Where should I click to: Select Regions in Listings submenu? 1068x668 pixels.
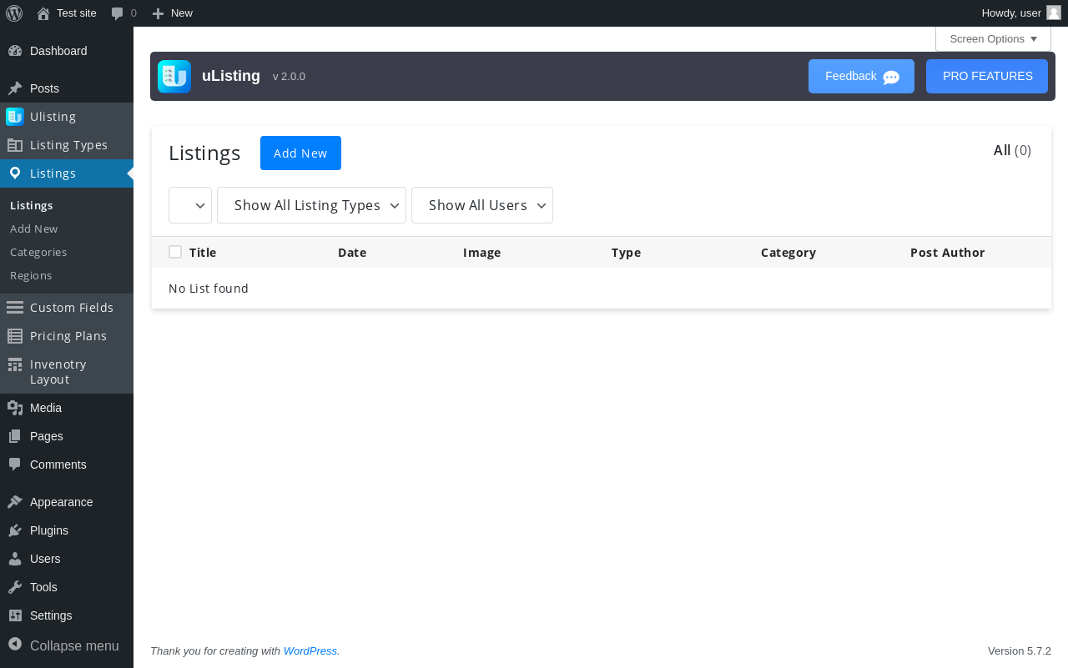point(31,275)
